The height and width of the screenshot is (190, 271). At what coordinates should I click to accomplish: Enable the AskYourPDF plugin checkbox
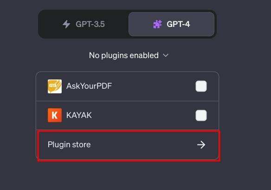(201, 86)
